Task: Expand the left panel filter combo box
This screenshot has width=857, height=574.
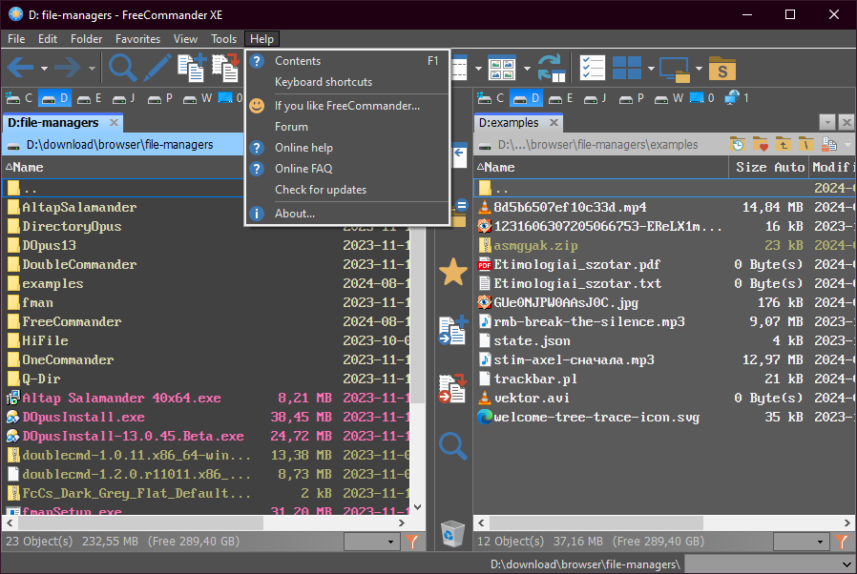Action: tap(389, 542)
